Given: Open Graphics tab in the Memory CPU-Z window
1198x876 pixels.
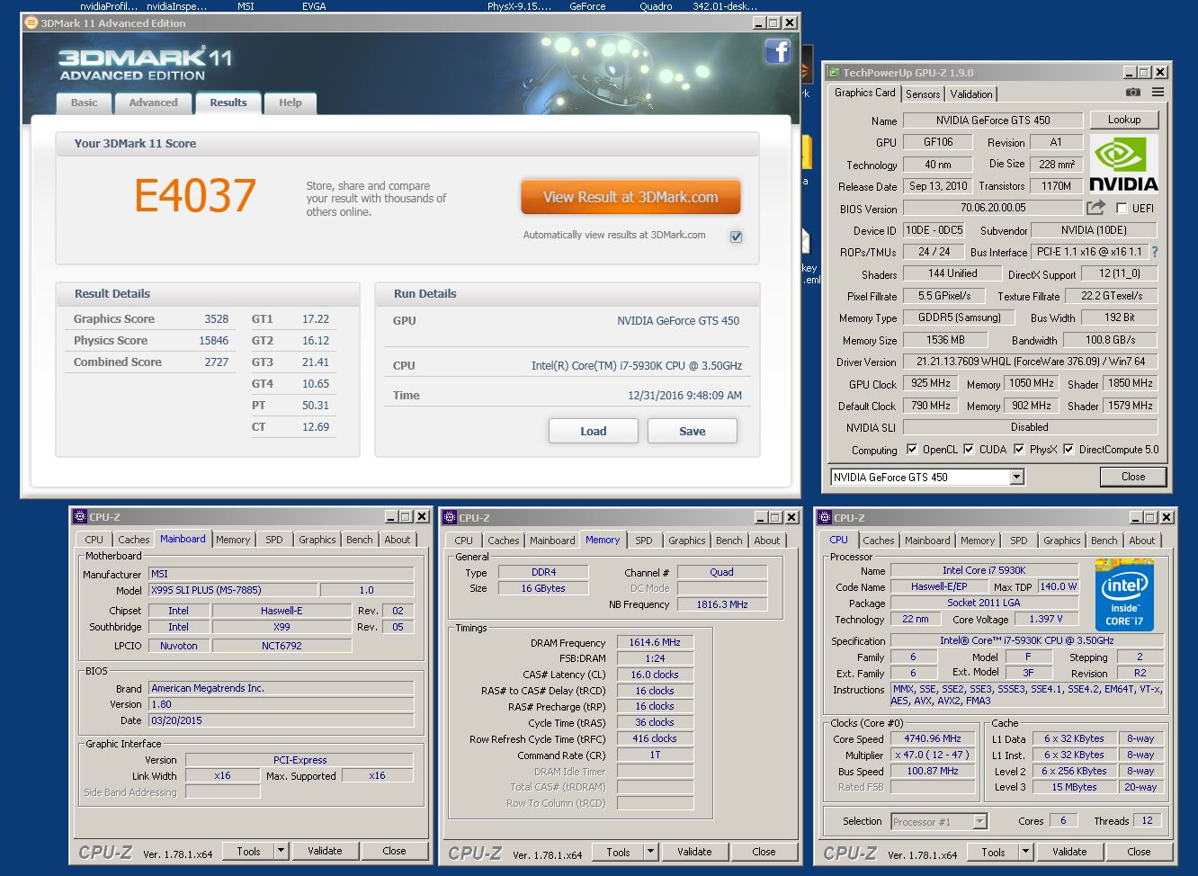Looking at the screenshot, I should click(687, 541).
